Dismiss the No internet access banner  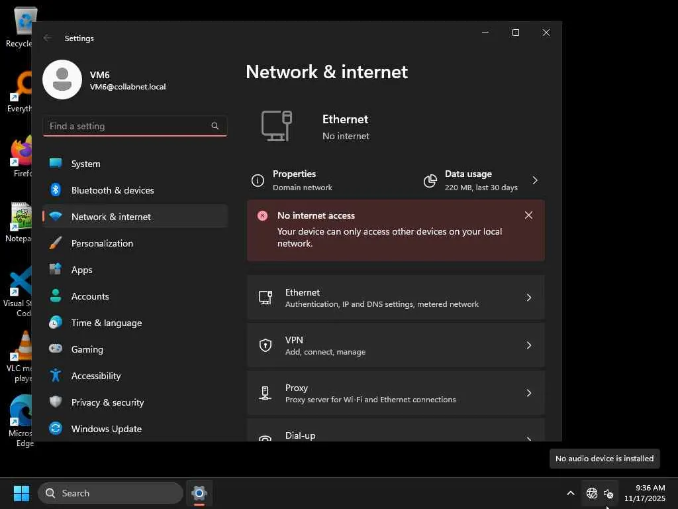click(x=528, y=215)
